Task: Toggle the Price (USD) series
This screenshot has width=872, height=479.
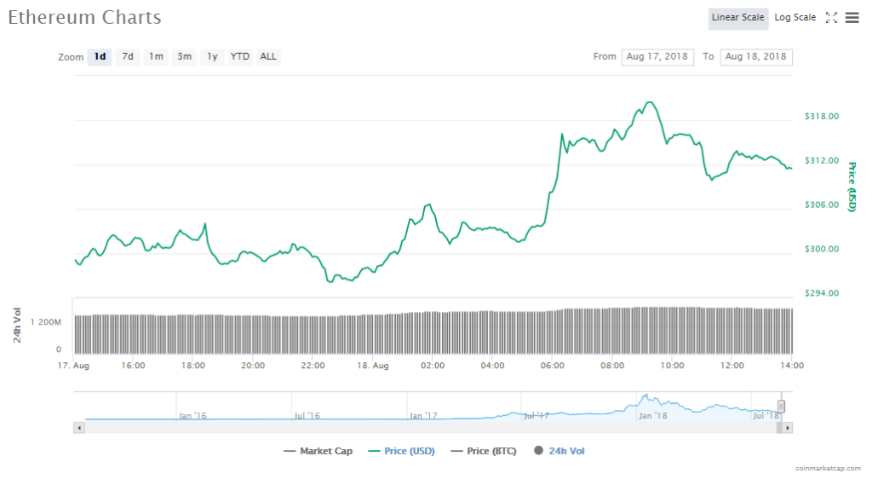Action: click(x=400, y=451)
